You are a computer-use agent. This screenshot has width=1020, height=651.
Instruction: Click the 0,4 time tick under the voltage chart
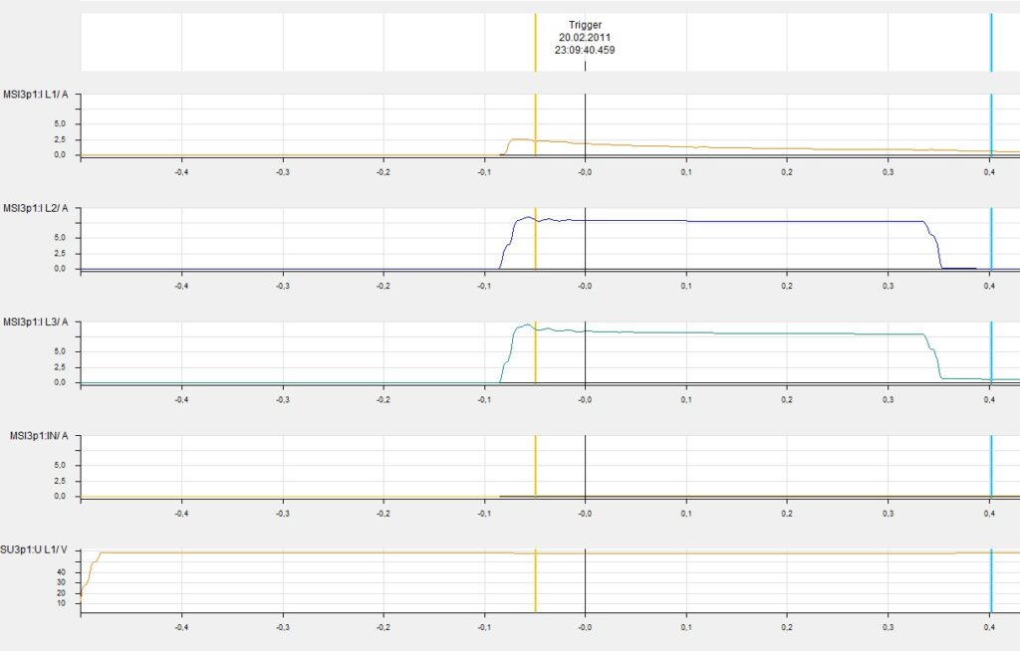[x=989, y=628]
